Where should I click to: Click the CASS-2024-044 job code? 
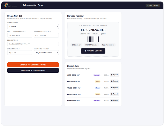tap(74, 101)
